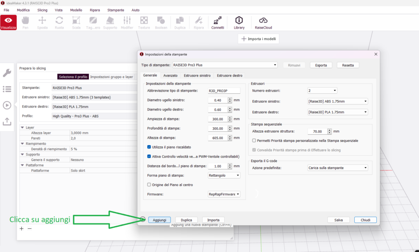Collapse the Riempimento section
This screenshot has height=252, width=419.
pyautogui.click(x=23, y=144)
